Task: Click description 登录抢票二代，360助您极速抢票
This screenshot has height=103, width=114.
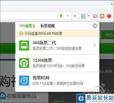Action: (x=57, y=48)
